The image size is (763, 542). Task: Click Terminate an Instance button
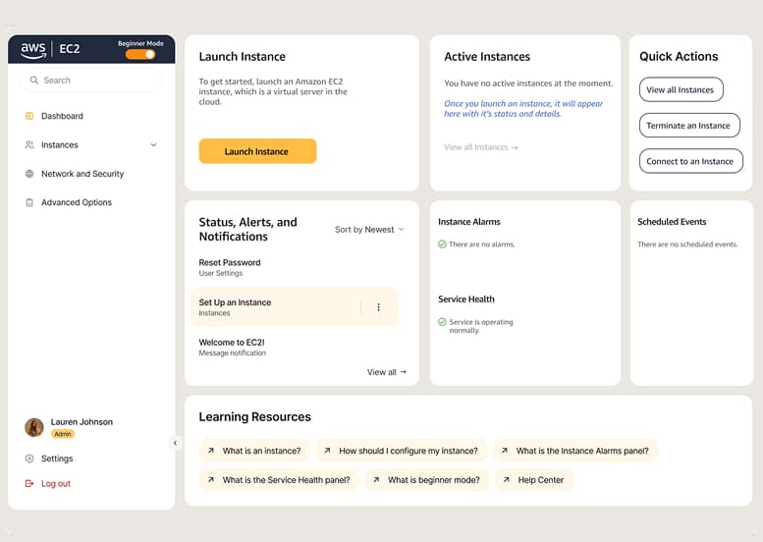point(689,126)
